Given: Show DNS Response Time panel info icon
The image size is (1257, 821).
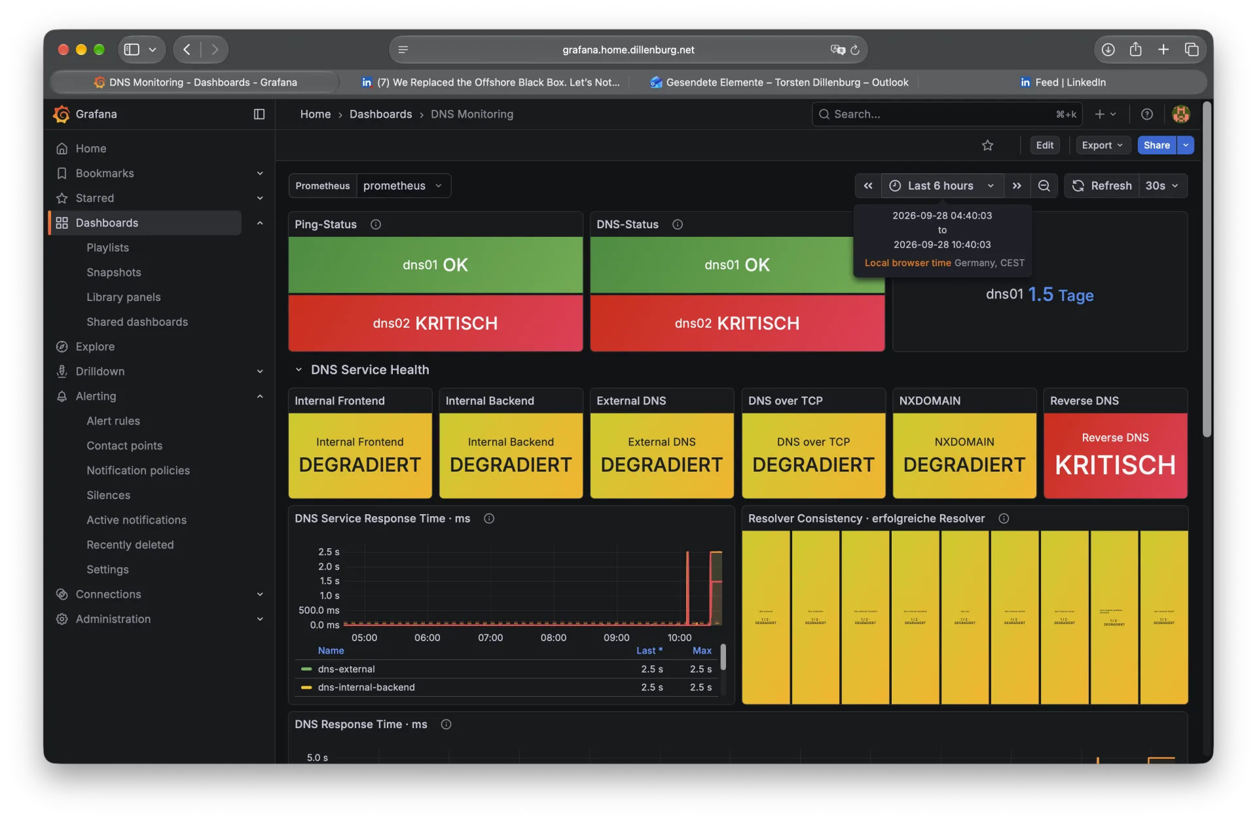Looking at the screenshot, I should point(446,724).
